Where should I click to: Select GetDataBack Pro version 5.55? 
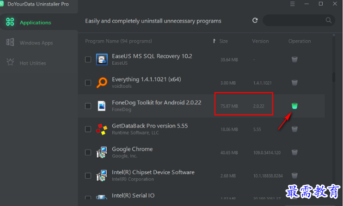point(150,126)
